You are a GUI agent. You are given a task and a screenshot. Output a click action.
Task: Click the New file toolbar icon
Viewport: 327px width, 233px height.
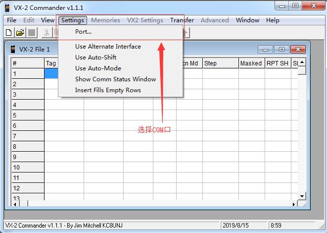coord(9,33)
